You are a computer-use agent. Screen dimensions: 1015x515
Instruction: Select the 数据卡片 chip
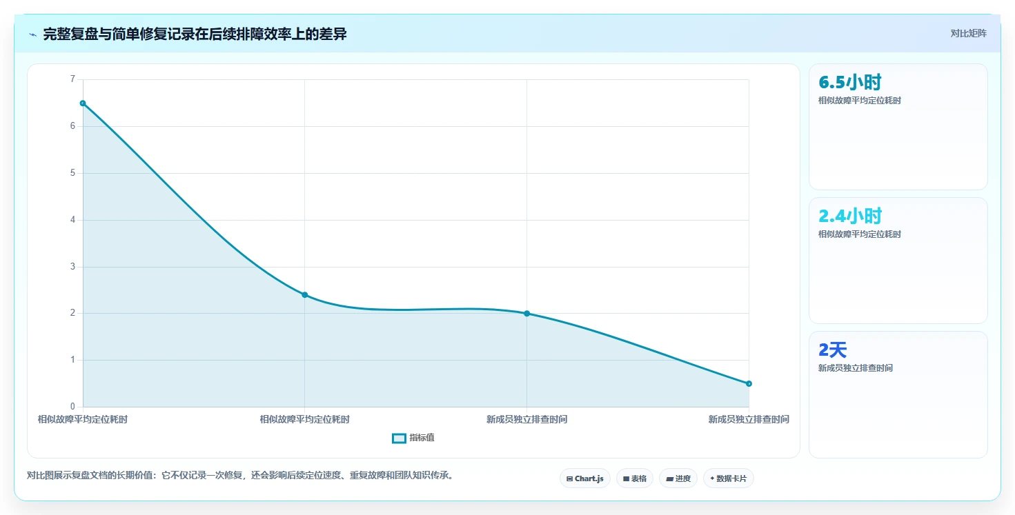click(x=729, y=478)
